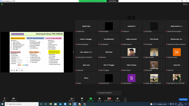This screenshot has width=189, height=106.
Task: Open File Explorer from taskbar
Action: coord(50,104)
